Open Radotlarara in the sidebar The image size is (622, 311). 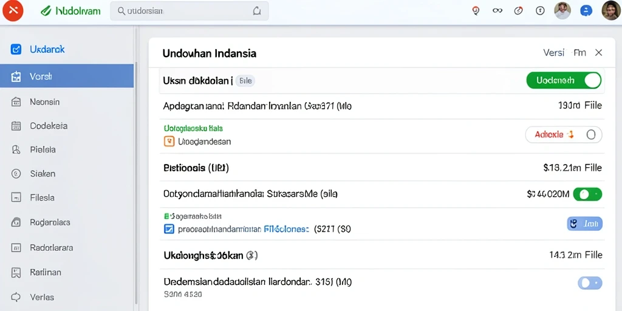[52, 248]
